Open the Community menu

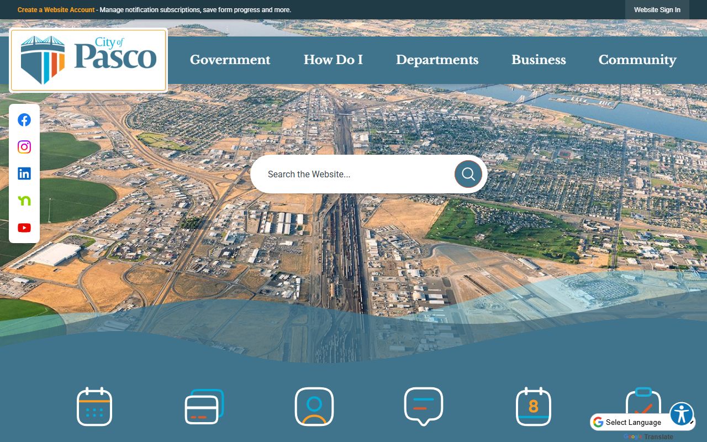637,60
